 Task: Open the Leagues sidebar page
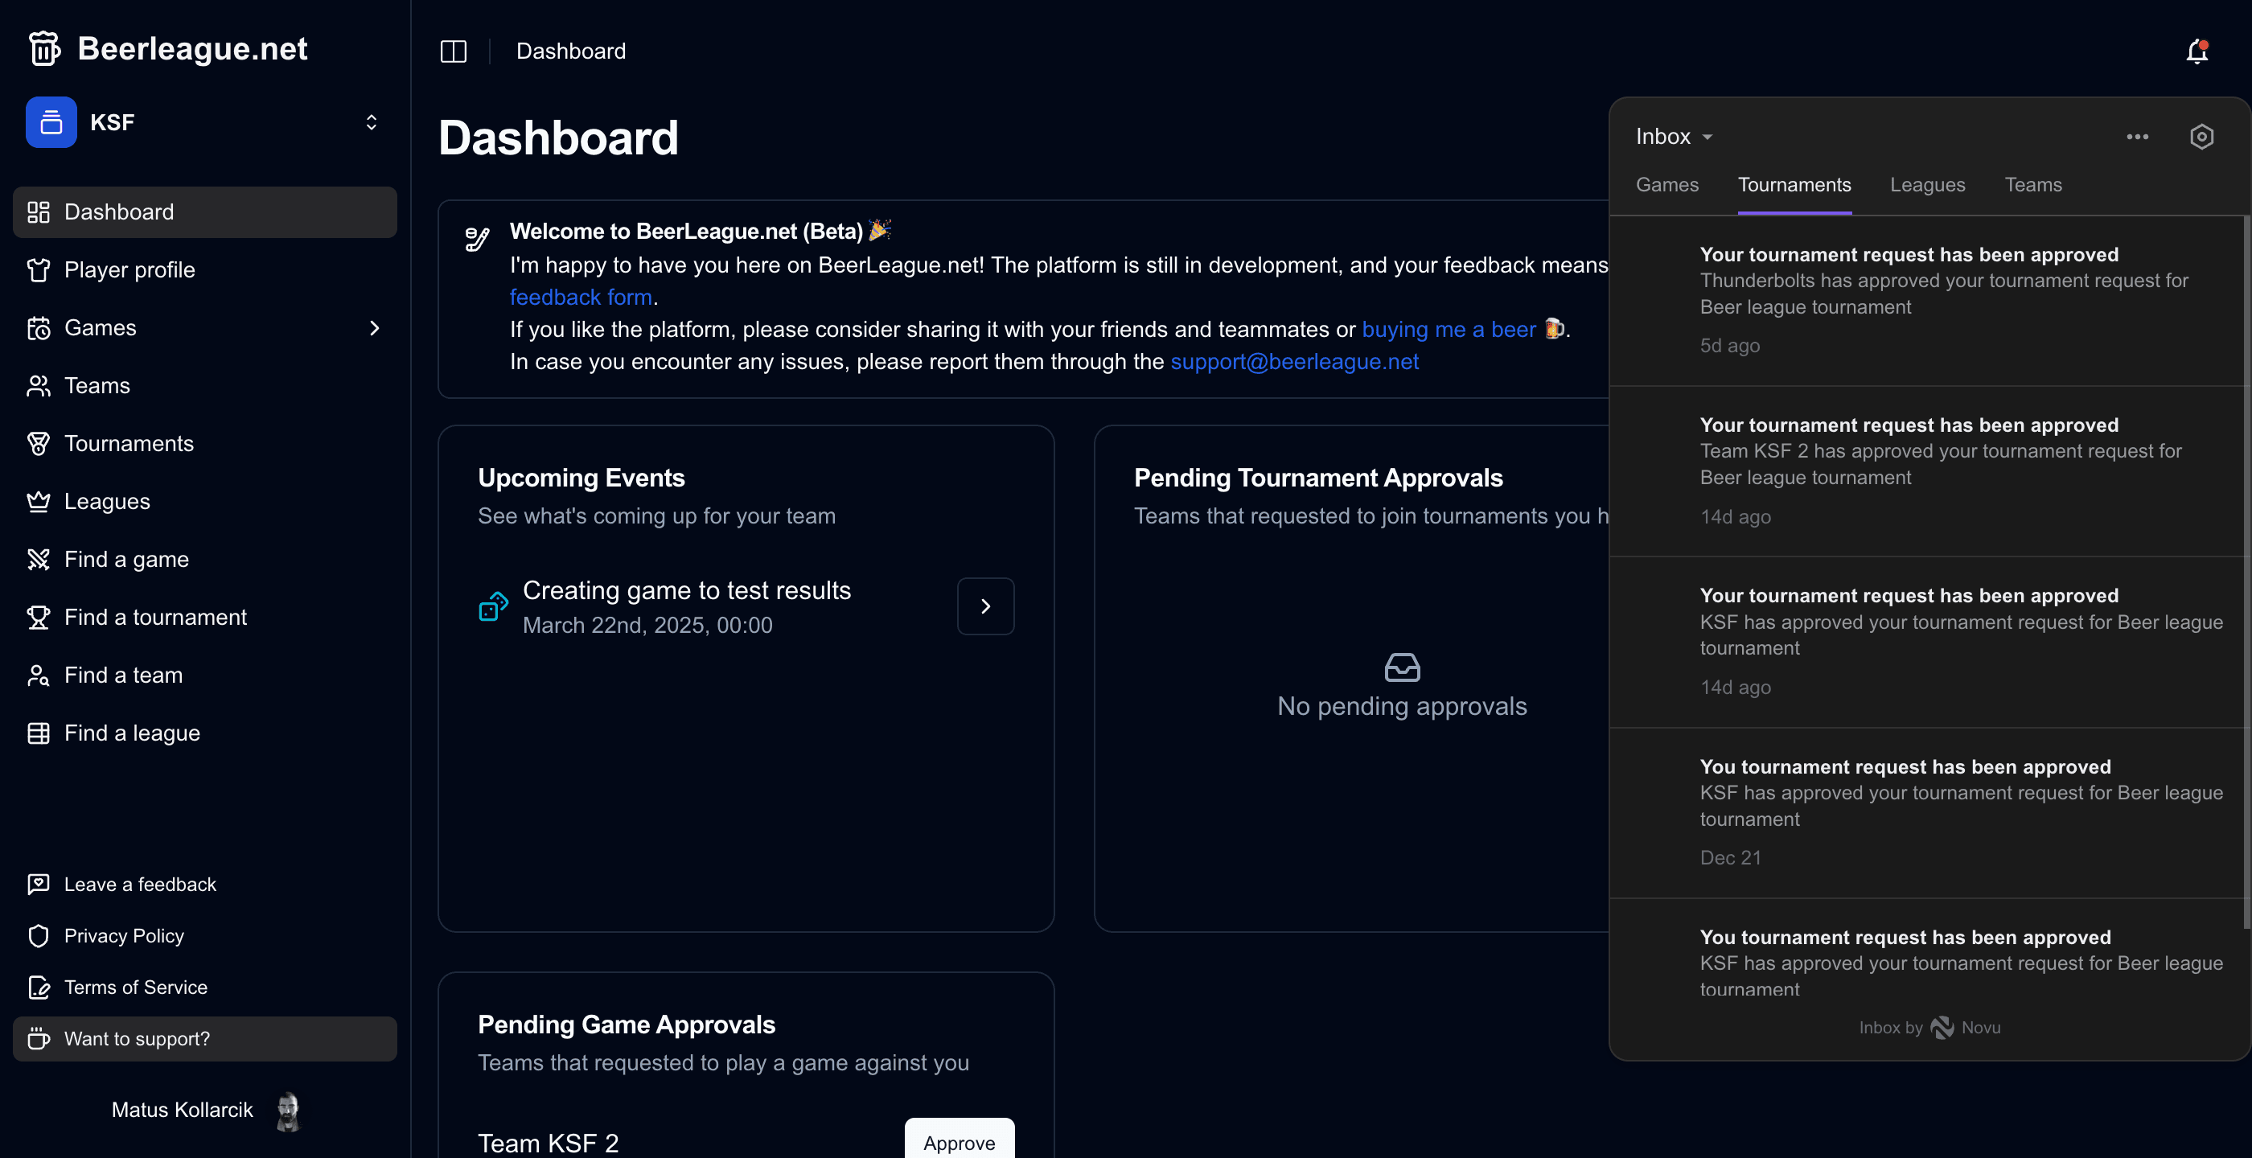[204, 502]
